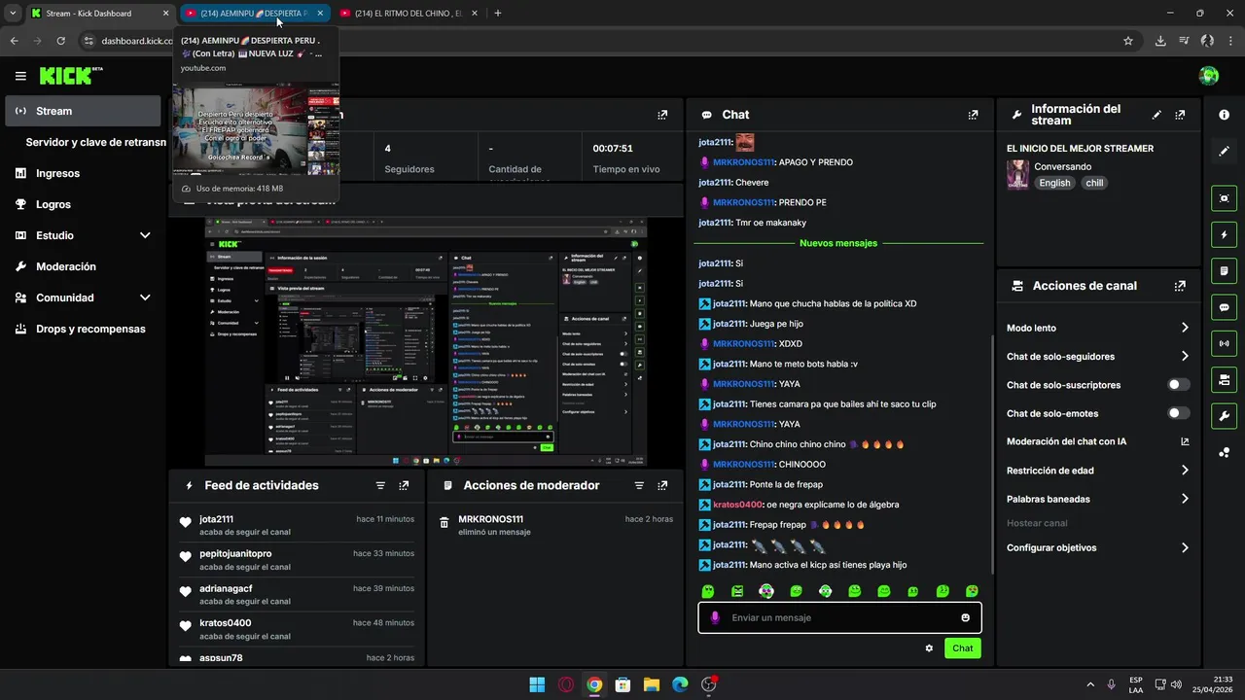1245x700 pixels.
Task: Pop out the Información del stream panel
Action: tap(1180, 115)
